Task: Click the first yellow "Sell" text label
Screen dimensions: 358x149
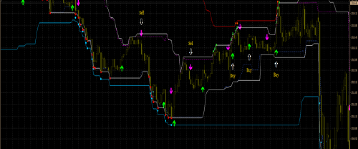Action: (141, 13)
